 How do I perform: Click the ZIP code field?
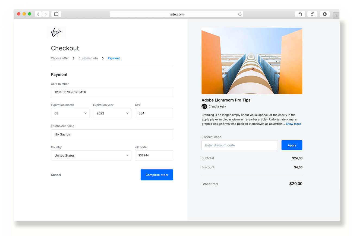point(154,156)
